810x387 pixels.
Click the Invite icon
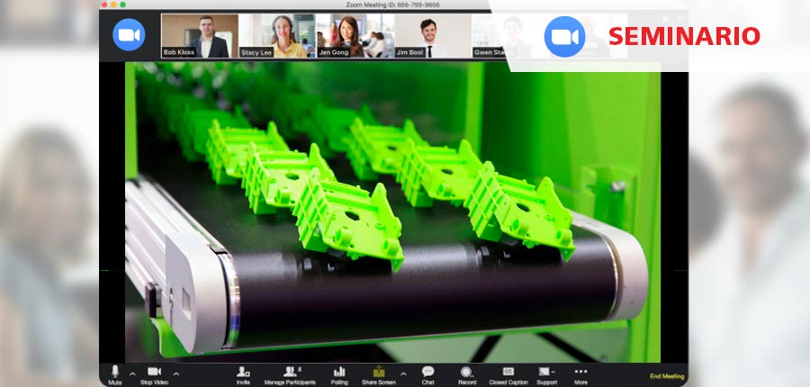[243, 373]
